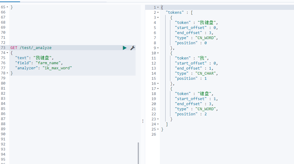The width and height of the screenshot is (294, 164).
Task: Click the vertical dots pane divider handle
Action: pyautogui.click(x=143, y=121)
